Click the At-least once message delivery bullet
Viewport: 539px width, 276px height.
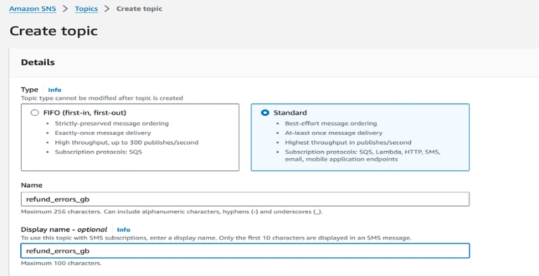[334, 133]
